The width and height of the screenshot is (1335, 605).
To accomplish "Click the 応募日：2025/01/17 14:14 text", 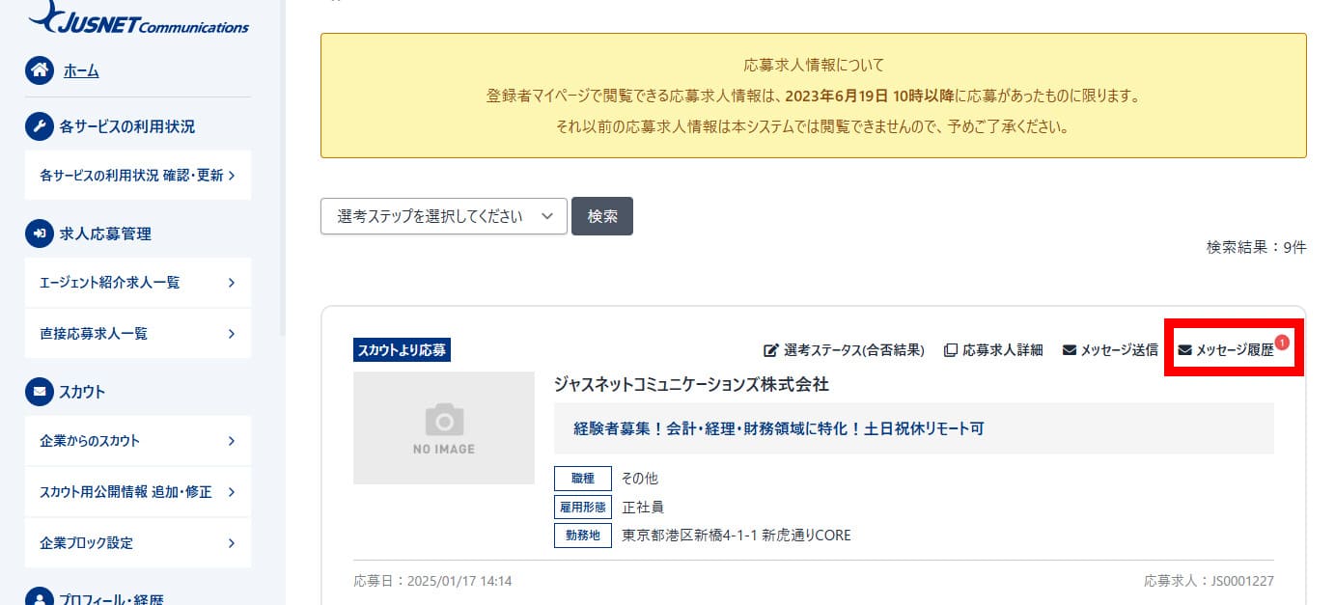I will tap(432, 581).
